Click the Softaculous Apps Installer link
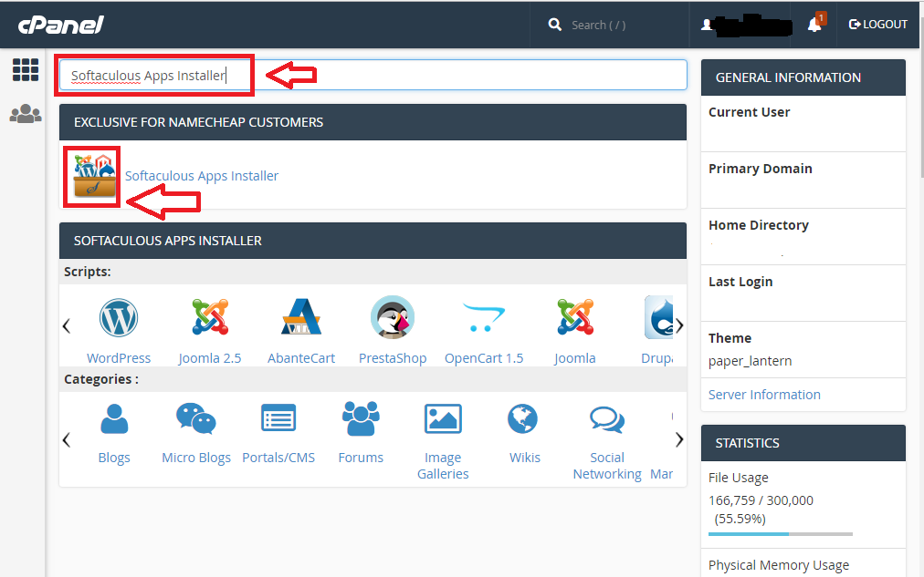This screenshot has height=577, width=924. 201,175
